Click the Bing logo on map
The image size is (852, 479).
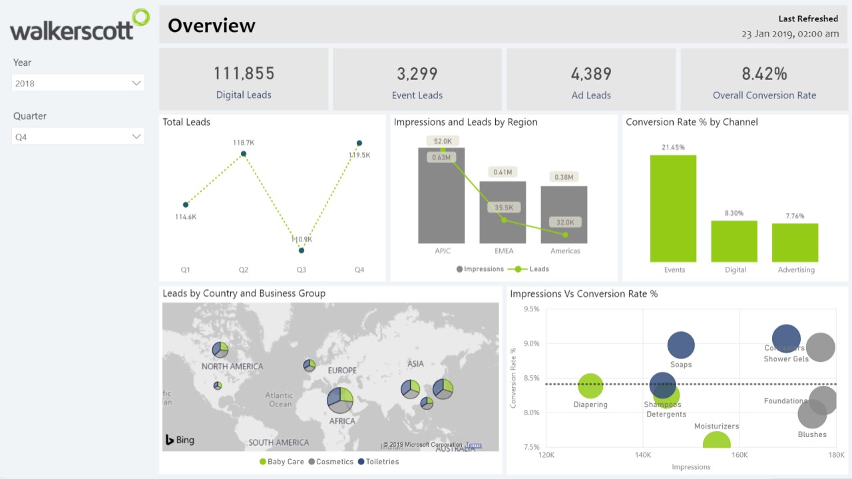pyautogui.click(x=180, y=440)
